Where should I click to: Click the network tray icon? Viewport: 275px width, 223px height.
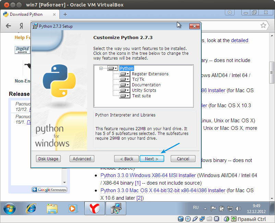click(230, 209)
